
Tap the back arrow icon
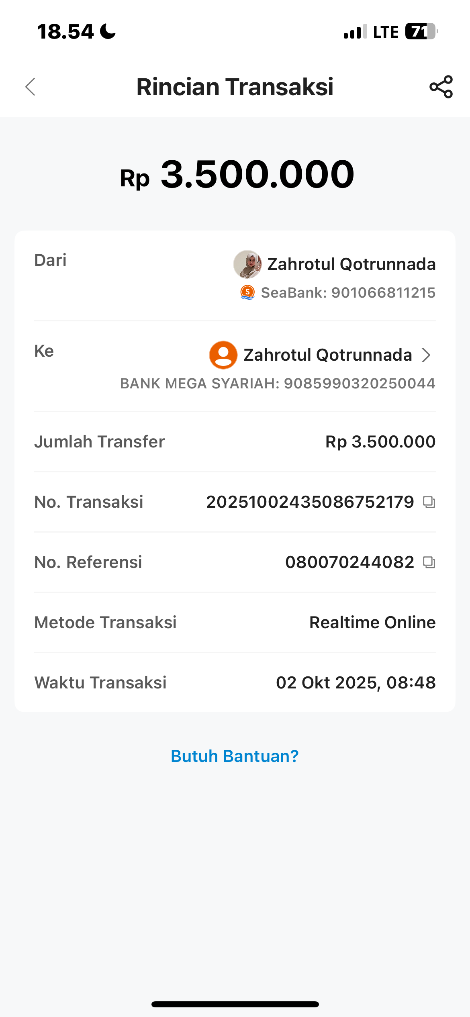31,87
